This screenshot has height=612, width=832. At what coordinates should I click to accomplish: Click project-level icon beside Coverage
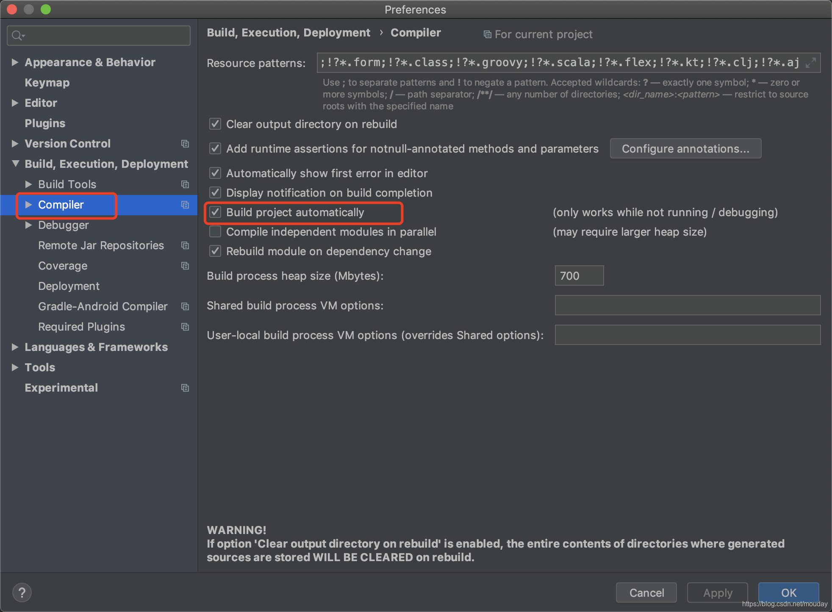pos(185,266)
